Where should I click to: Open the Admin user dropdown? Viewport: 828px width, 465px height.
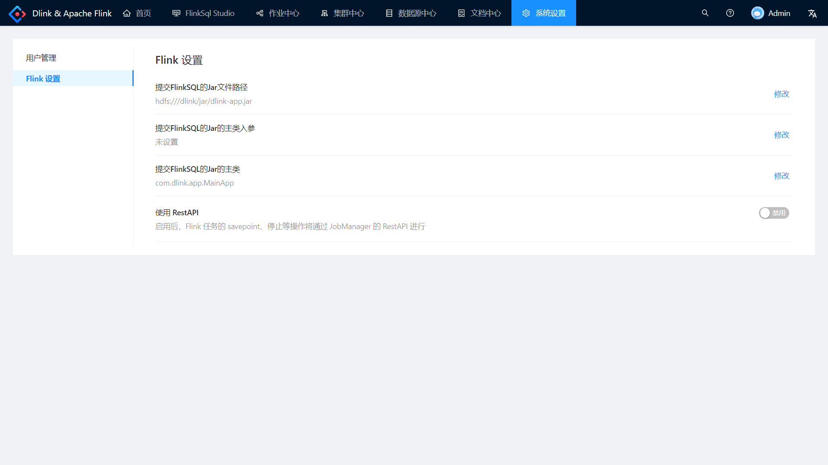click(x=779, y=13)
